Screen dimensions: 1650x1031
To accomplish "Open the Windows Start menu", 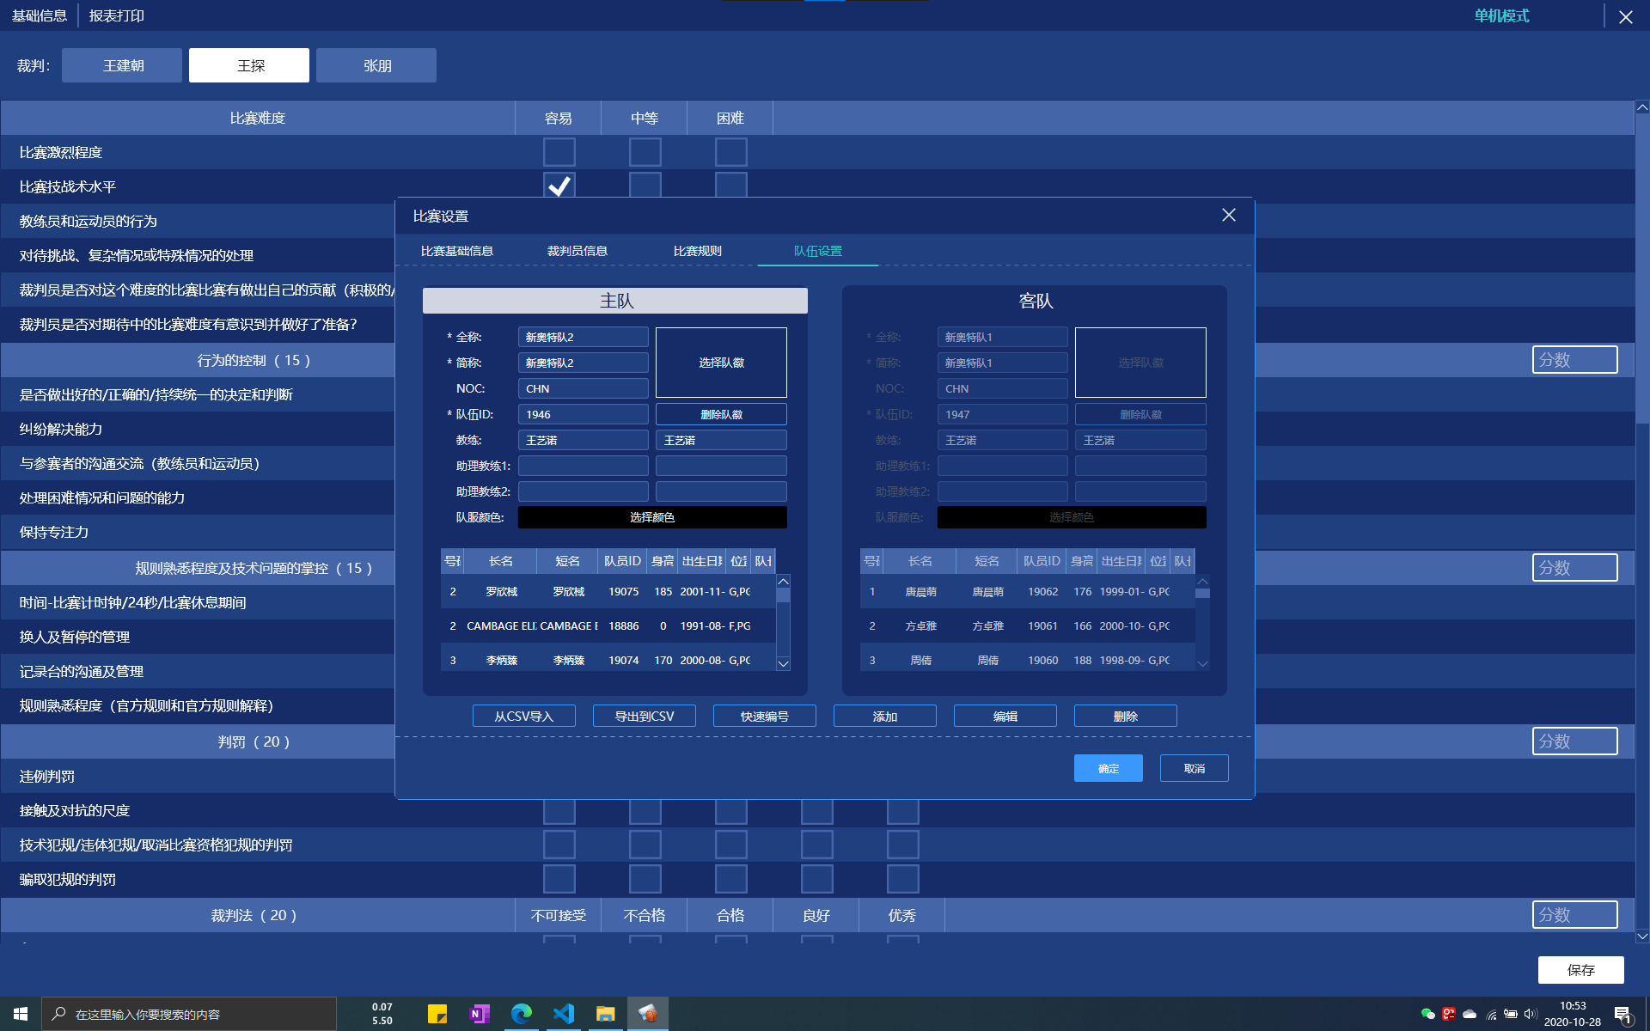I will pyautogui.click(x=21, y=1014).
